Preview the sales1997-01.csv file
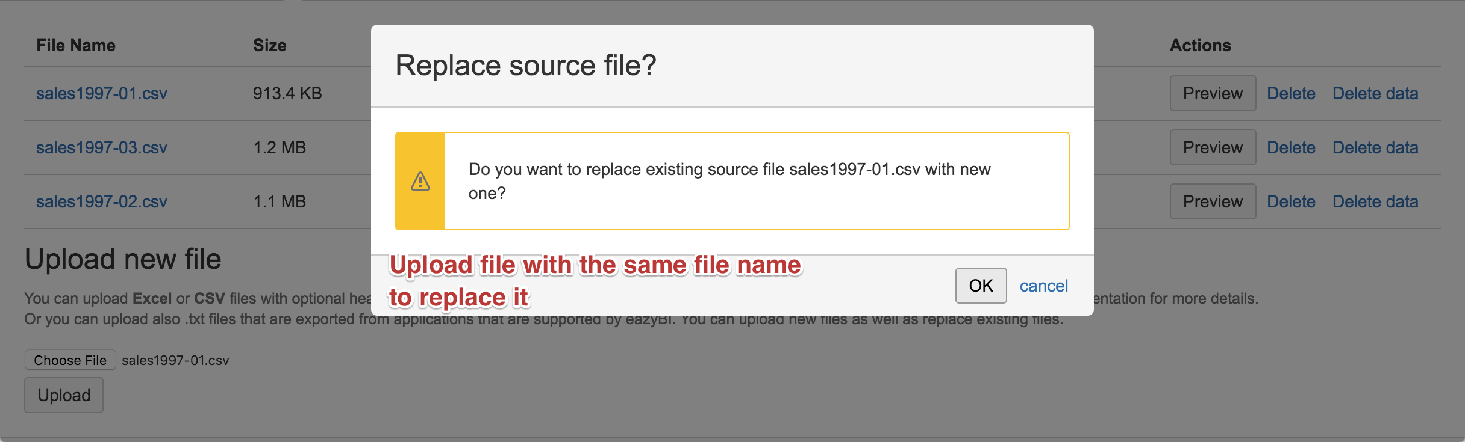The height and width of the screenshot is (442, 1465). (1213, 93)
